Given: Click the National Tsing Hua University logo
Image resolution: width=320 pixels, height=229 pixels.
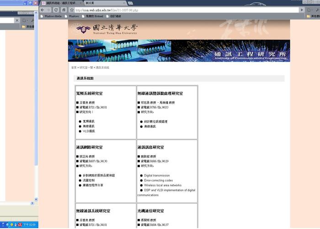Looking at the screenshot, I should (107, 29).
